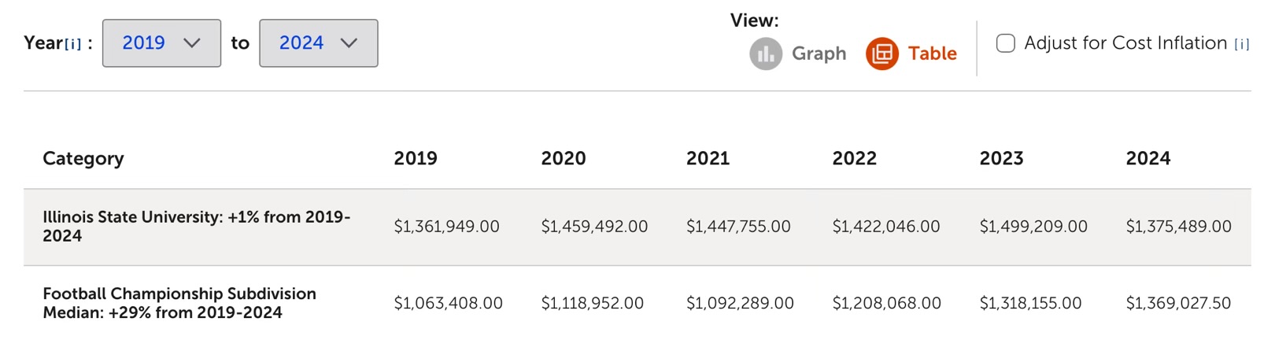Click the FCS median 2024 value $1,369,027.50
Screen dimensions: 1275x340
[1178, 303]
